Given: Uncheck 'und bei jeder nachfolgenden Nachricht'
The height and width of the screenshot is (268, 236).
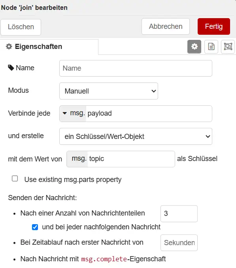Looking at the screenshot, I should [35, 227].
